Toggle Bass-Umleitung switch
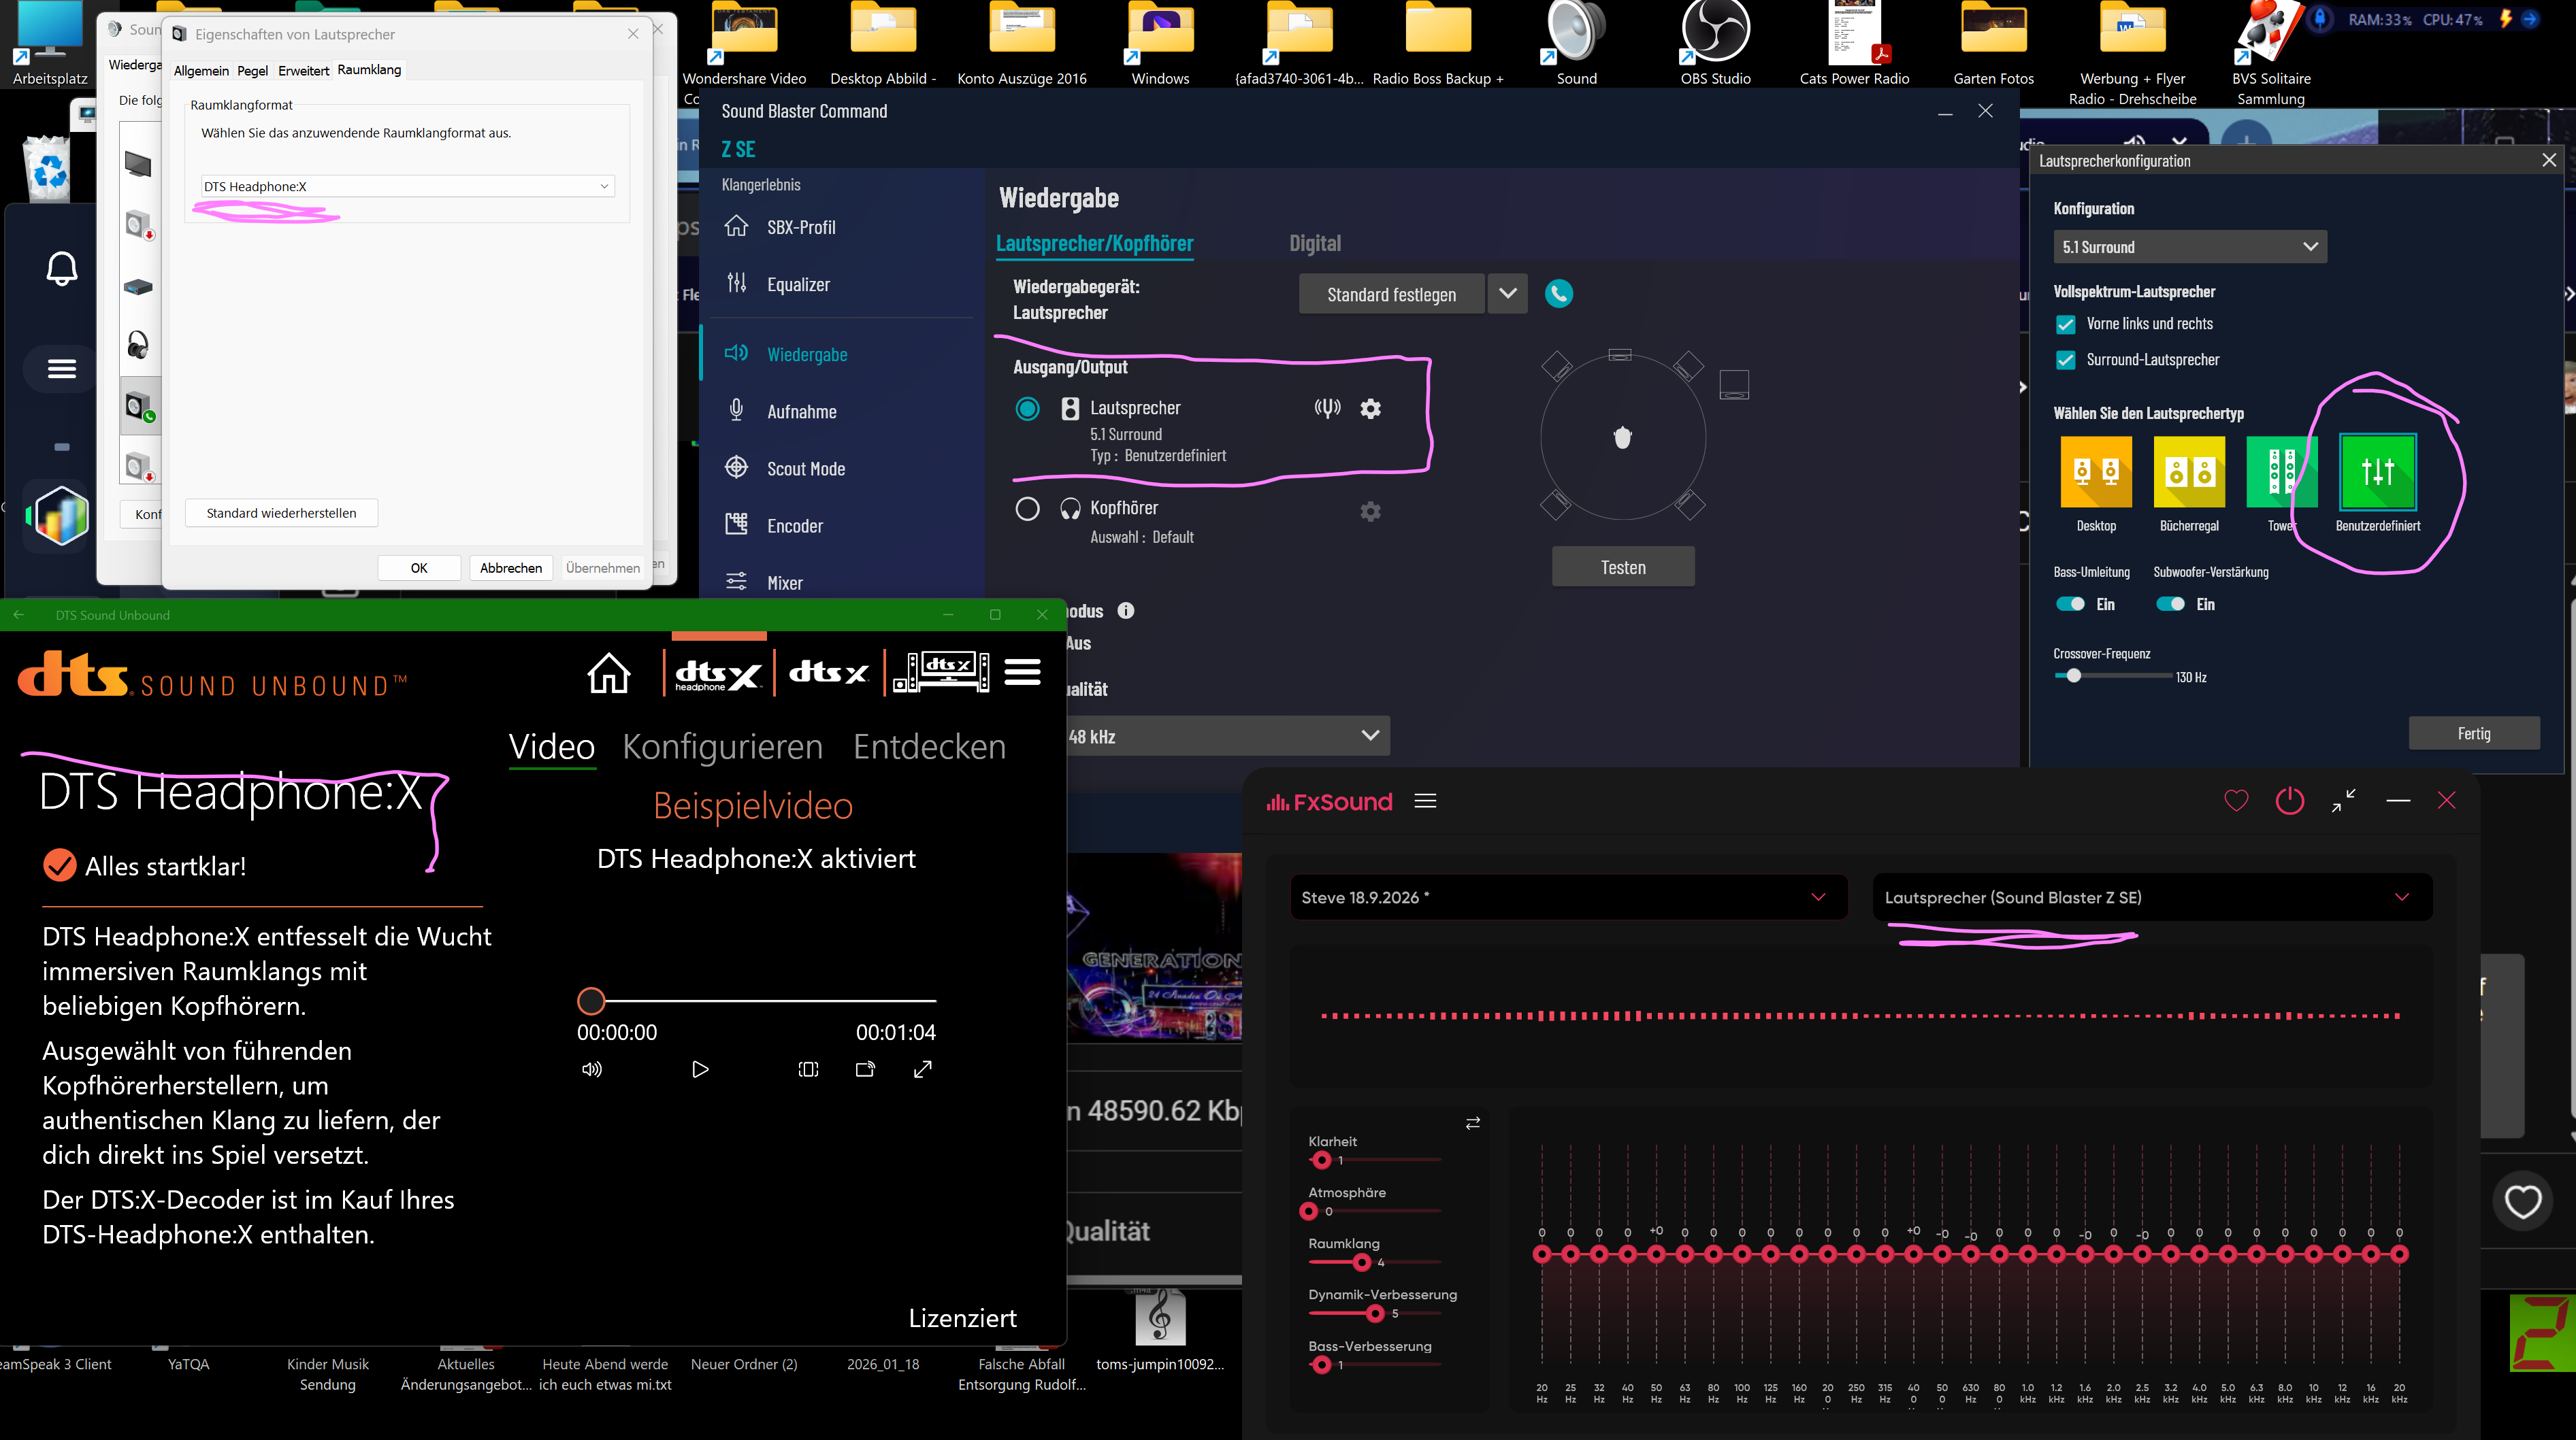 pyautogui.click(x=2069, y=603)
